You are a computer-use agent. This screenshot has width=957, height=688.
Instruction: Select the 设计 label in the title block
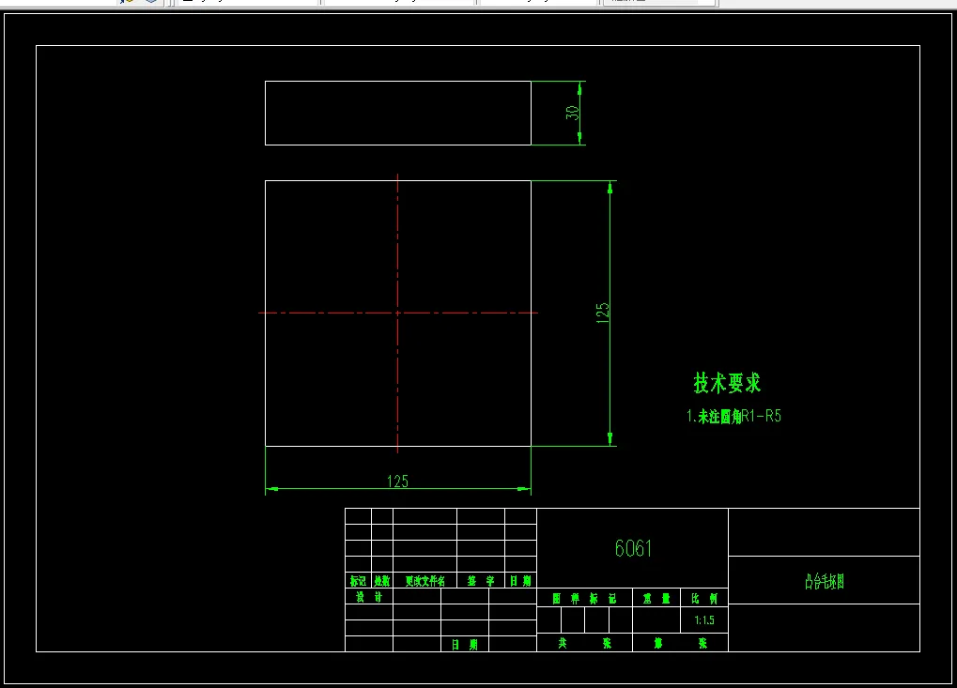tap(369, 597)
